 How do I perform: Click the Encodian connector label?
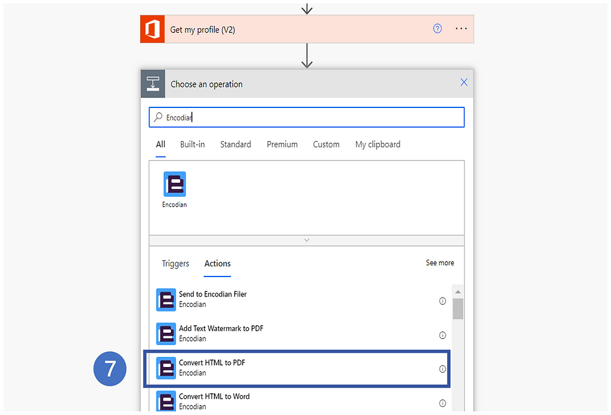click(x=174, y=205)
